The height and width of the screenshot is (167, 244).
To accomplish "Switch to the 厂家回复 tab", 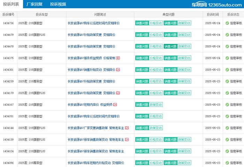I will (x=35, y=4).
